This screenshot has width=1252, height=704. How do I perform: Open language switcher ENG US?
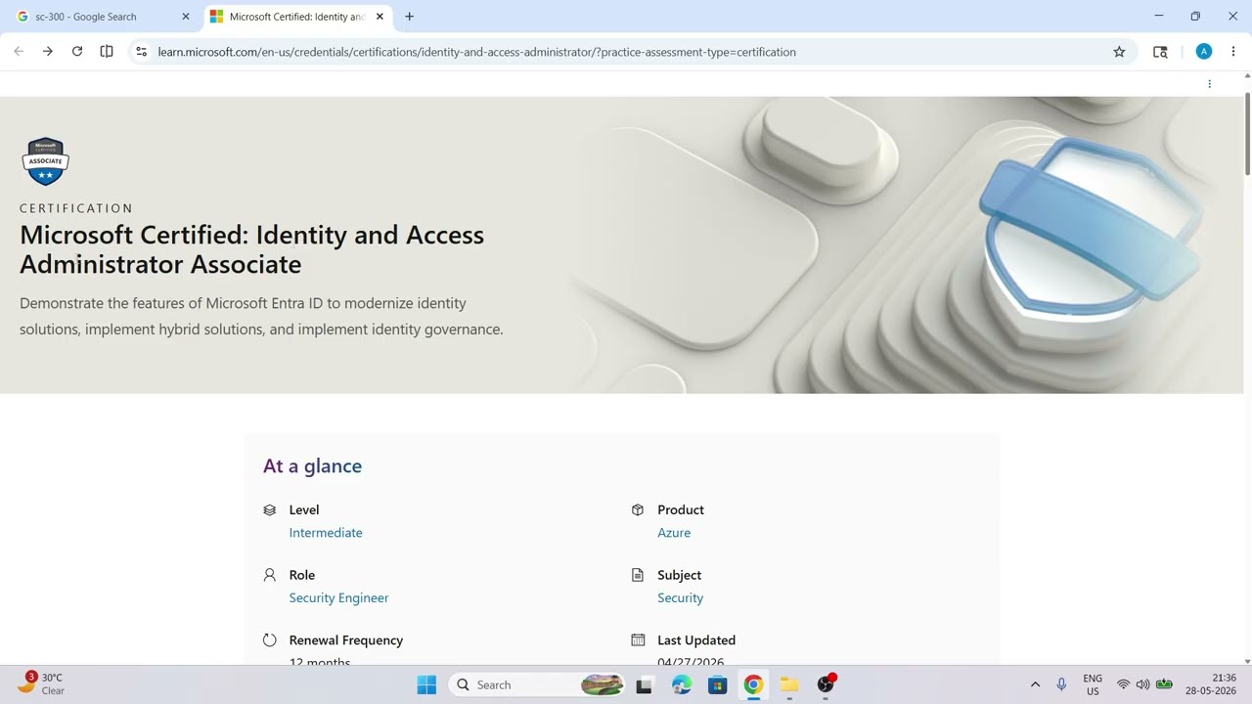tap(1093, 684)
